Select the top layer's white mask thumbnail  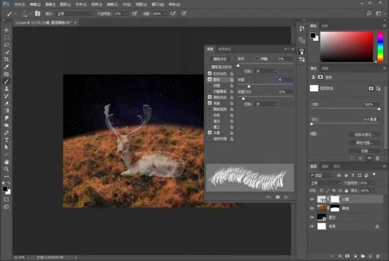(x=335, y=199)
